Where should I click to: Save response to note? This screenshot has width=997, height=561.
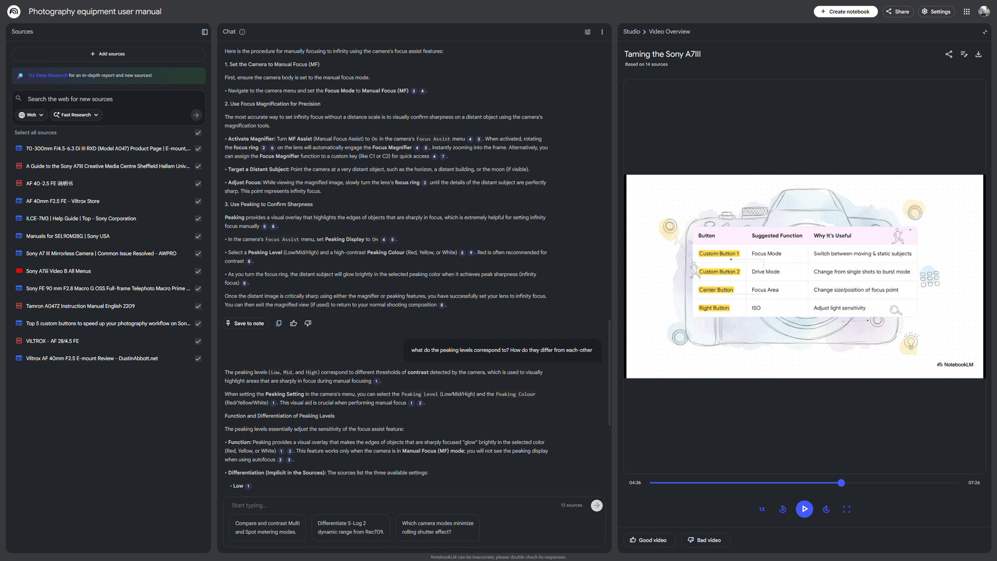point(245,323)
